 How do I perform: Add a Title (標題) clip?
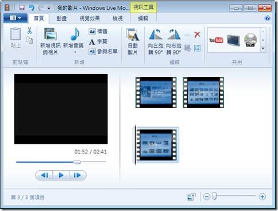click(x=98, y=31)
